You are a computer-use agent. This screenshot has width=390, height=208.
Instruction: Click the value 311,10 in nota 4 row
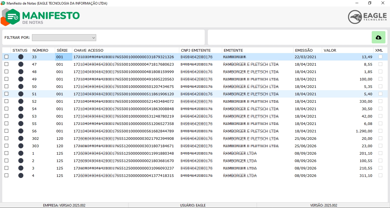(x=366, y=175)
